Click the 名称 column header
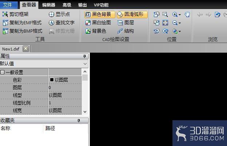This screenshot has height=146, width=227. (x=21, y=128)
